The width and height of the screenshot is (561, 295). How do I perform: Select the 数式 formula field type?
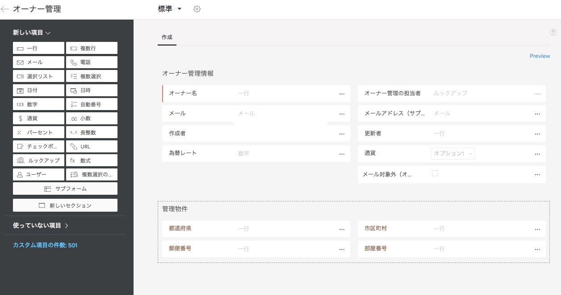(92, 160)
